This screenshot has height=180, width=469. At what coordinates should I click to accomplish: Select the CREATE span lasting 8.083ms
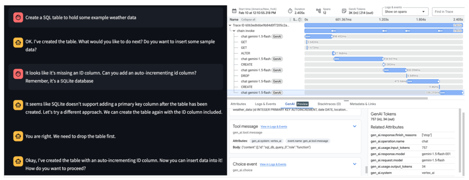pos(346,64)
